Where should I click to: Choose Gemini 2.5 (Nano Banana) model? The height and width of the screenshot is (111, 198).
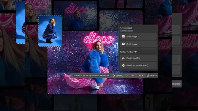coord(138,66)
